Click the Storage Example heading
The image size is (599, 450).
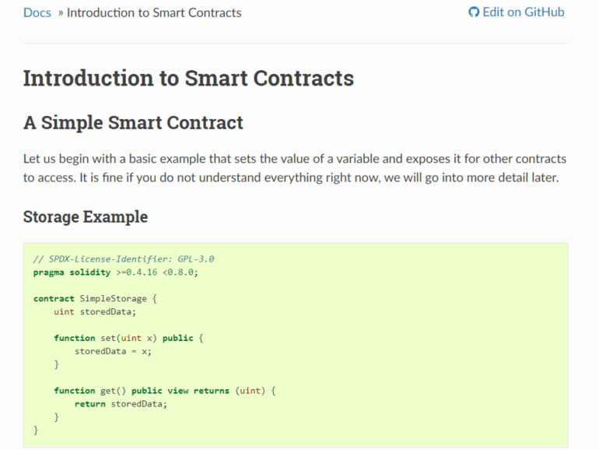pyautogui.click(x=86, y=216)
